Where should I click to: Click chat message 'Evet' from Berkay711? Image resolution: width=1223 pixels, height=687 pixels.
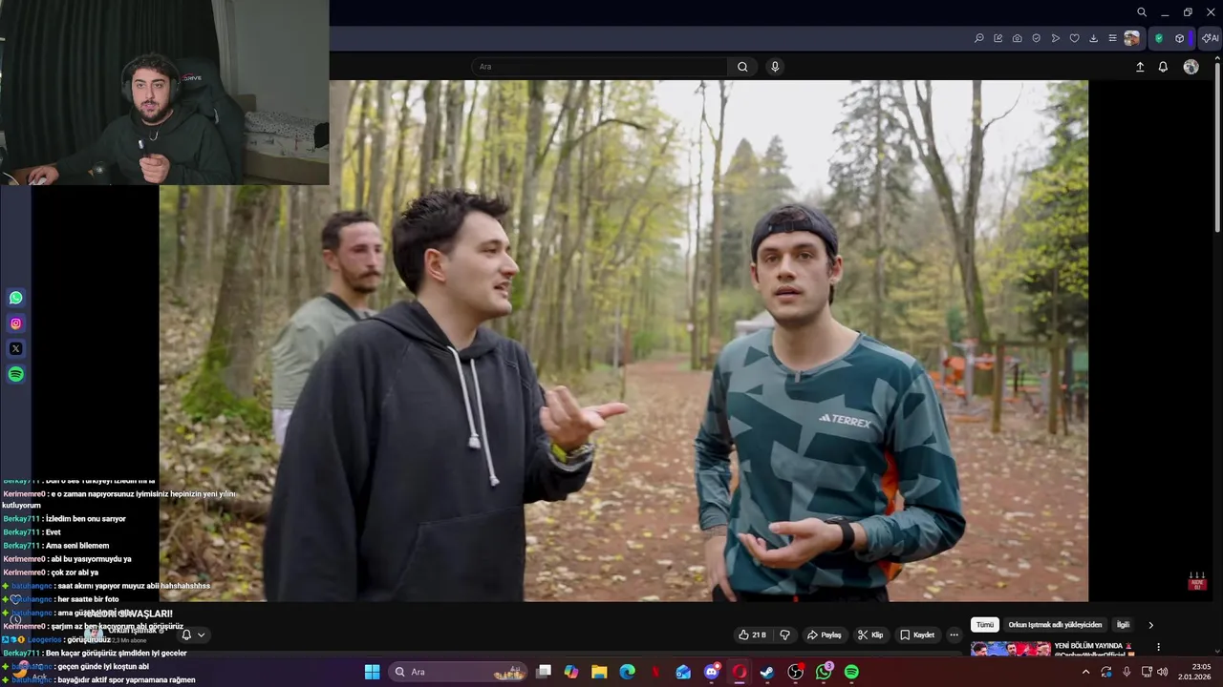(53, 532)
